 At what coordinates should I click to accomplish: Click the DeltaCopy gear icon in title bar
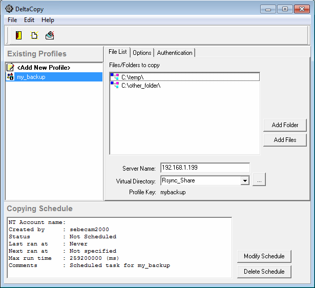tap(9, 9)
